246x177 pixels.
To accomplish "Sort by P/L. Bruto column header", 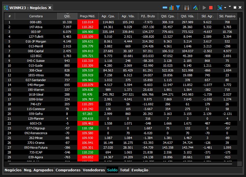I will 148,16.
